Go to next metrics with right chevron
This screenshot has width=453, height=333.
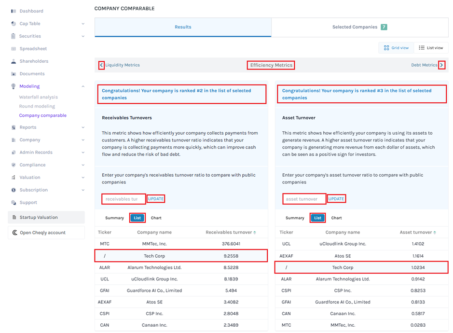[x=441, y=65]
